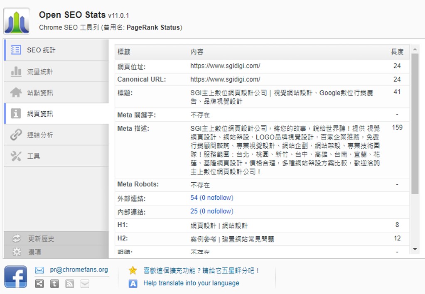Click the 網頁資訊 info icon
This screenshot has width=425, height=294.
(x=16, y=113)
